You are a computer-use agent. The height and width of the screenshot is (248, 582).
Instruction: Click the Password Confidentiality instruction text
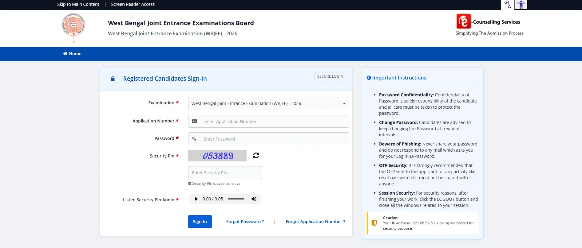428,104
